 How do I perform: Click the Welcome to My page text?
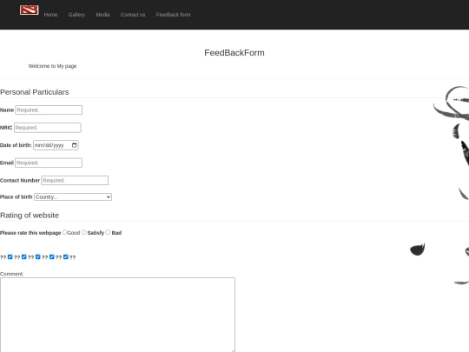[x=52, y=66]
